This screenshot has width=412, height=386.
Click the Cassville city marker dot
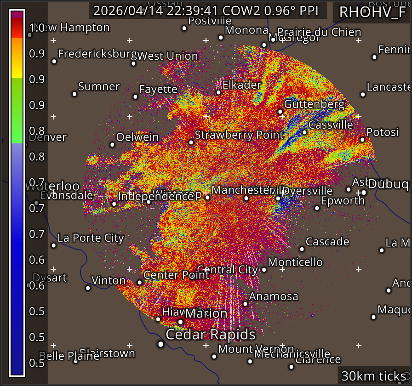[304, 132]
